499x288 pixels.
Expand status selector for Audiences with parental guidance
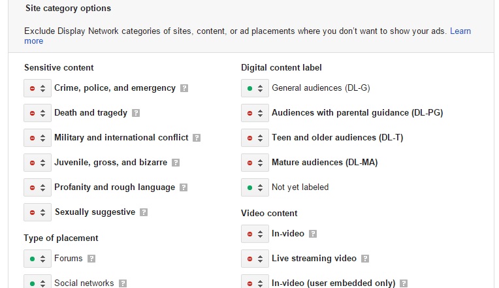(255, 113)
